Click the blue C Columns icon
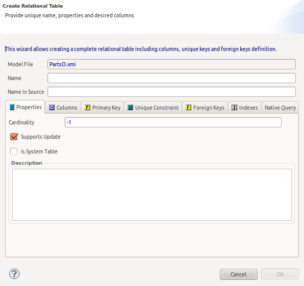Image resolution: width=304 pixels, height=286 pixels. tap(52, 108)
